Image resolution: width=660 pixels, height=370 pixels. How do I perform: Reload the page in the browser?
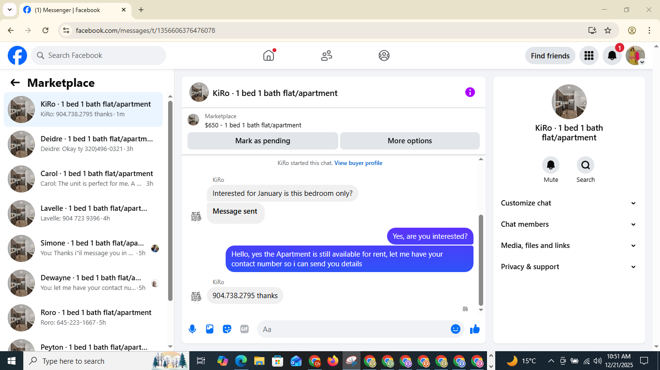point(45,30)
